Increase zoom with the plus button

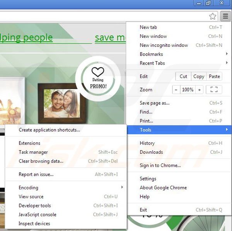point(199,90)
